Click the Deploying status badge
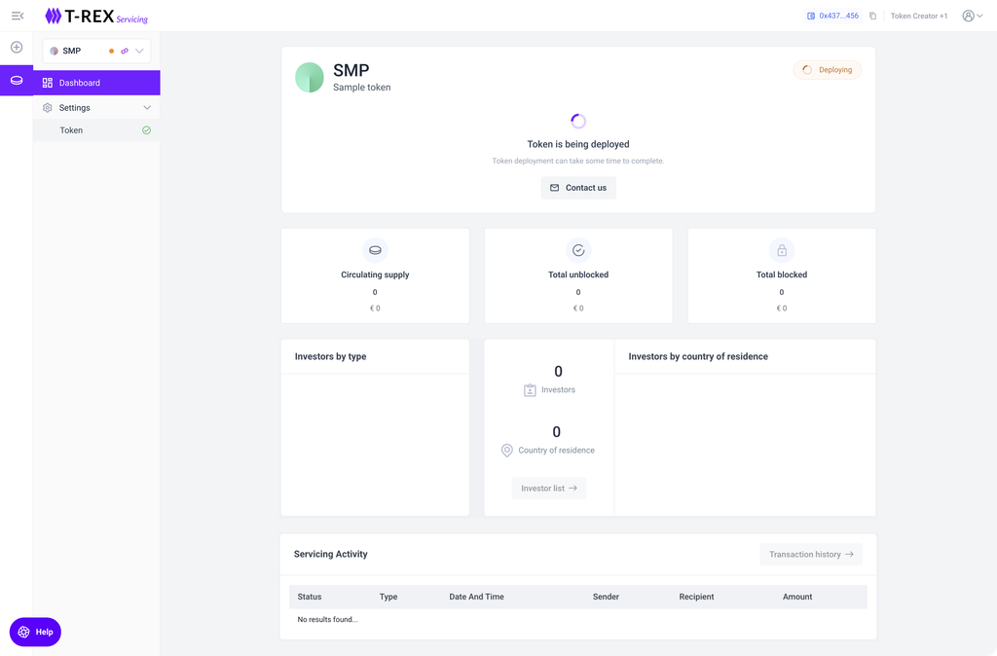The height and width of the screenshot is (656, 997). point(828,70)
